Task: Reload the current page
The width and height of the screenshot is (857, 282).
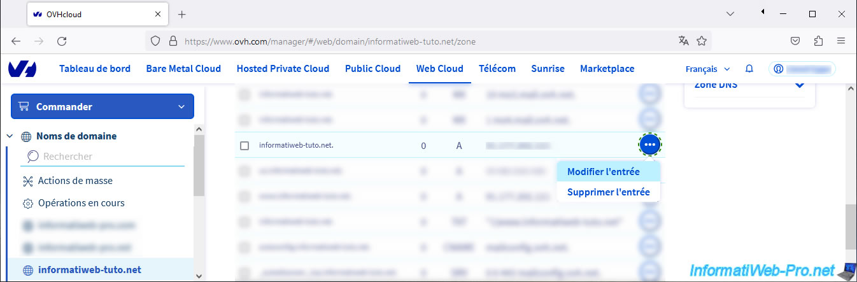Action: click(x=62, y=41)
